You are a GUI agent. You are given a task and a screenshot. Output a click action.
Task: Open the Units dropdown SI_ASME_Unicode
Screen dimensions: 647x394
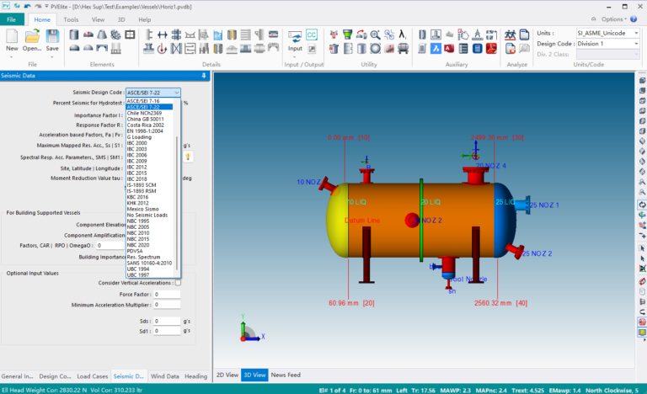tap(607, 33)
